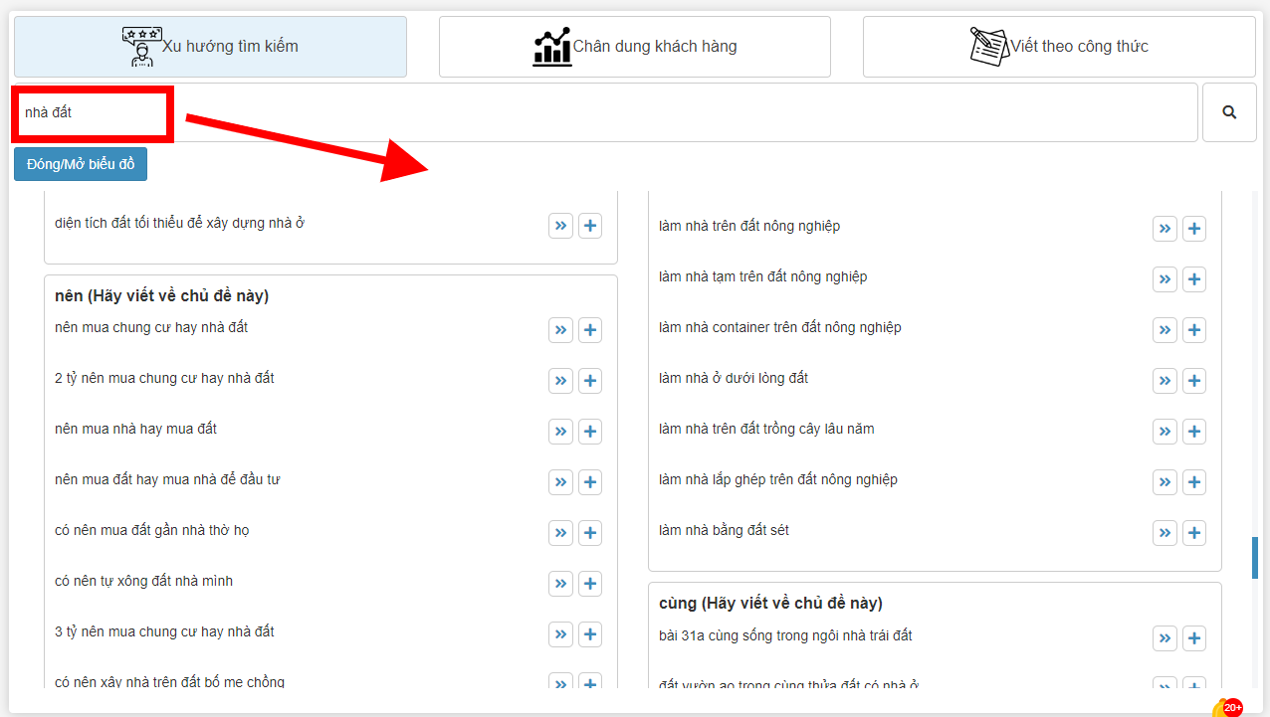Toggle the Đóng/Mở biểu đồ button
Screen dimensions: 1270x717
pyautogui.click(x=81, y=164)
